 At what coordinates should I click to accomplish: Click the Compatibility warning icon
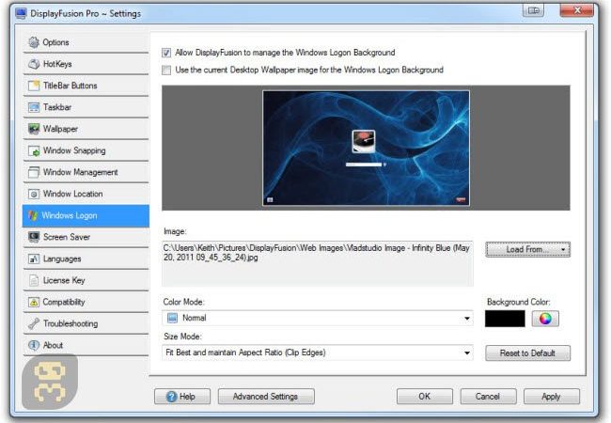click(x=34, y=302)
